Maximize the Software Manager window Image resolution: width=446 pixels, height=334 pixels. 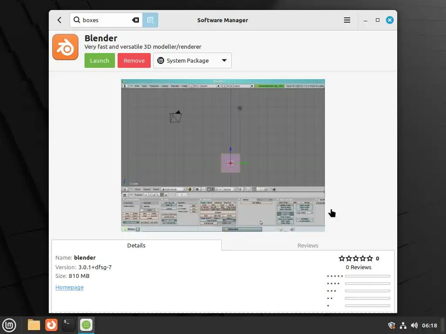tap(378, 20)
